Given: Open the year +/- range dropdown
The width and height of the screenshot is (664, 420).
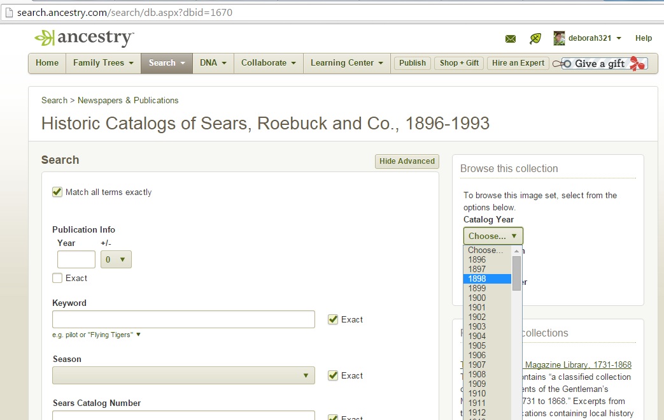Looking at the screenshot, I should (116, 259).
